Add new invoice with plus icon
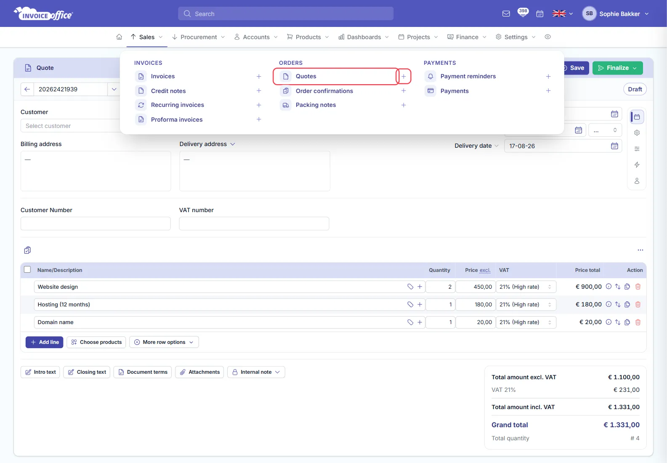This screenshot has height=463, width=667. [x=259, y=77]
